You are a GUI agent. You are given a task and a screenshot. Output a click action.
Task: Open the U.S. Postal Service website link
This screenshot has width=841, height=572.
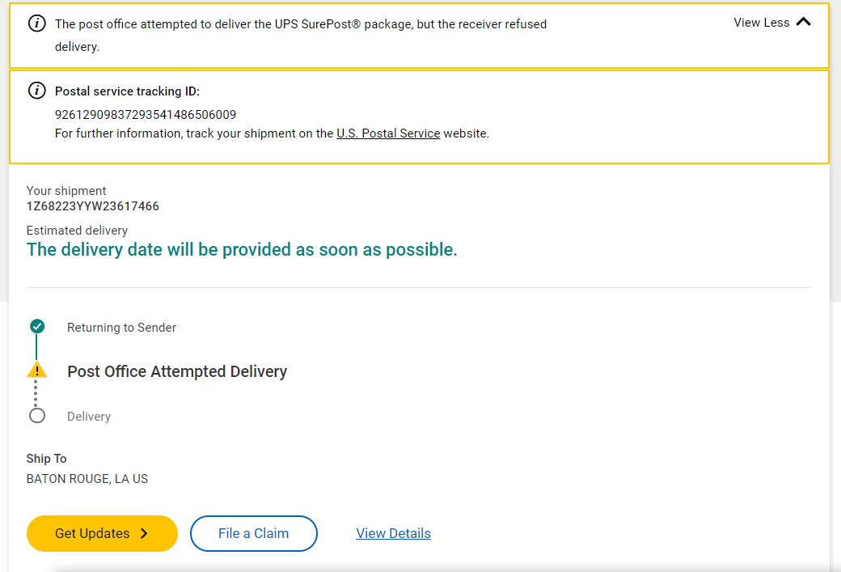(x=388, y=133)
